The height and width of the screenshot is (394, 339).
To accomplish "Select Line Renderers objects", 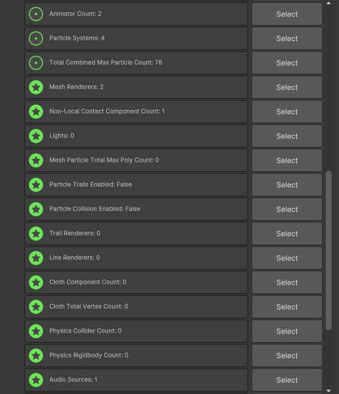I will (287, 258).
